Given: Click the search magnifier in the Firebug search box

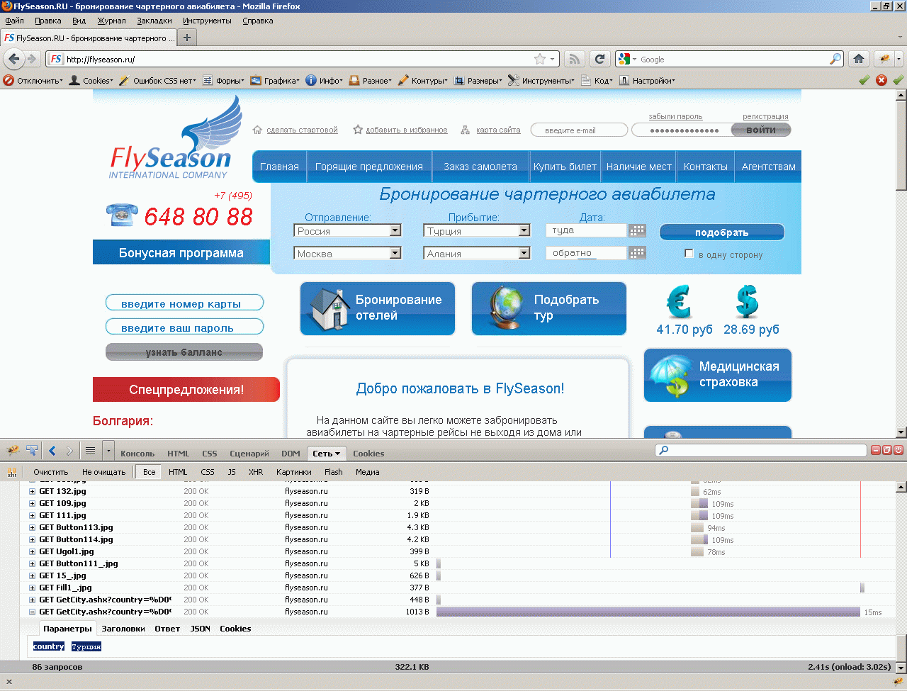Looking at the screenshot, I should (x=663, y=450).
